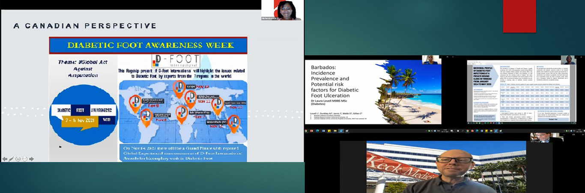Open more slideshow options ellipsis button
This screenshot has width=585, height=193.
point(25,159)
